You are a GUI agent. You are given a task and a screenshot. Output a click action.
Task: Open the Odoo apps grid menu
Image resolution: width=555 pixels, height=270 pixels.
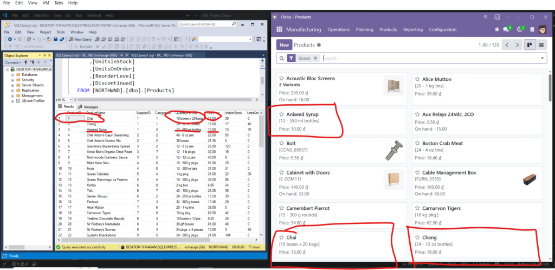point(280,29)
